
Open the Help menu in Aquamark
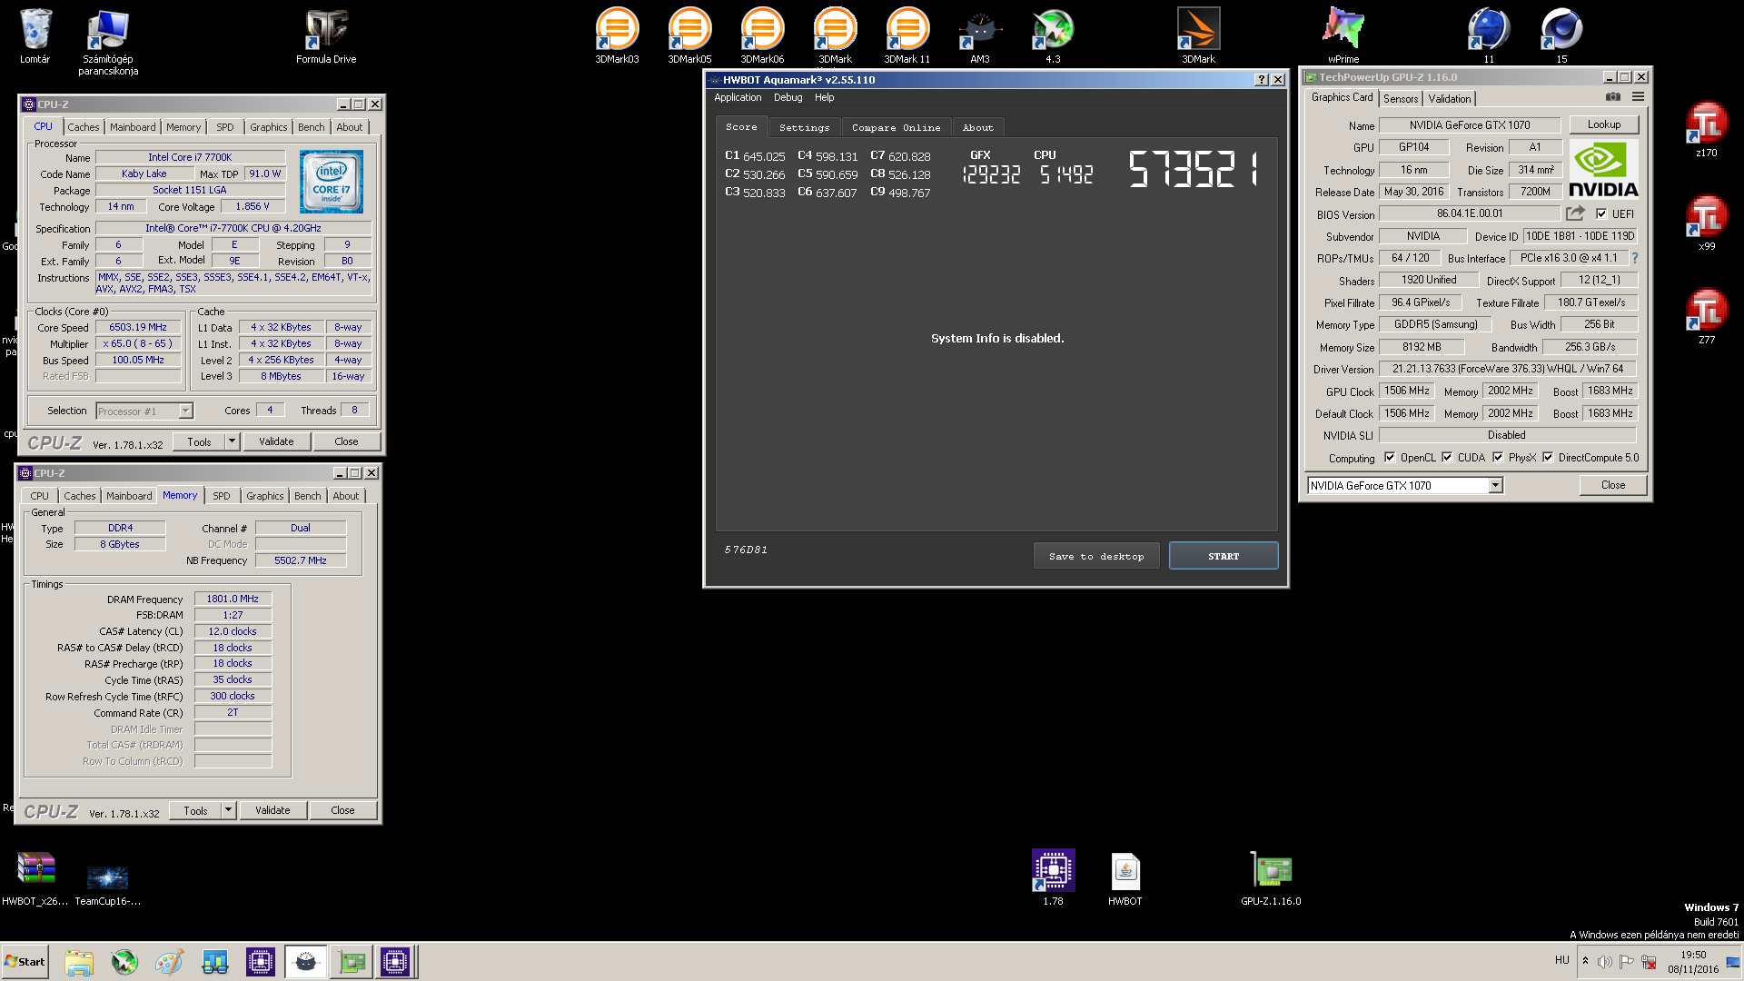pos(824,97)
